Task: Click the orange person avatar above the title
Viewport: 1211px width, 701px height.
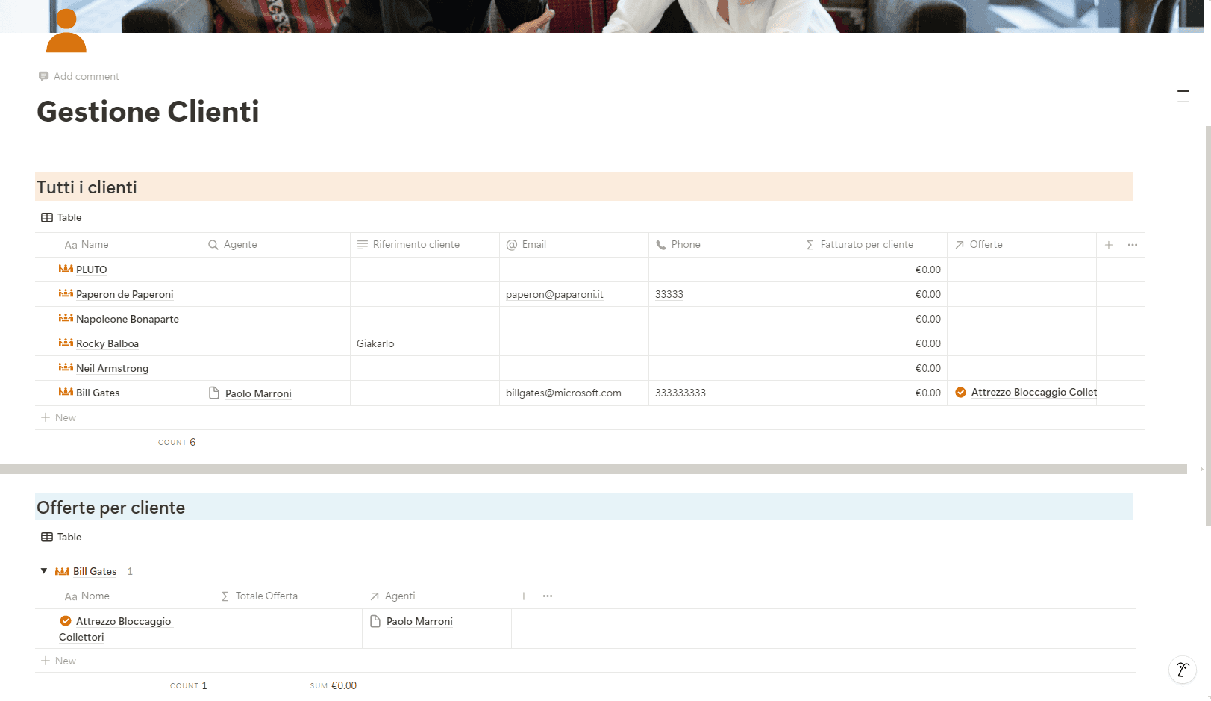Action: [x=66, y=31]
